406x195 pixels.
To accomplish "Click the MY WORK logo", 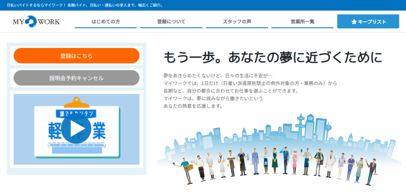I will [36, 21].
